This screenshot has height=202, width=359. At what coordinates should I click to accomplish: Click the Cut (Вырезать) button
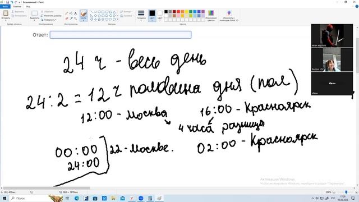point(18,11)
